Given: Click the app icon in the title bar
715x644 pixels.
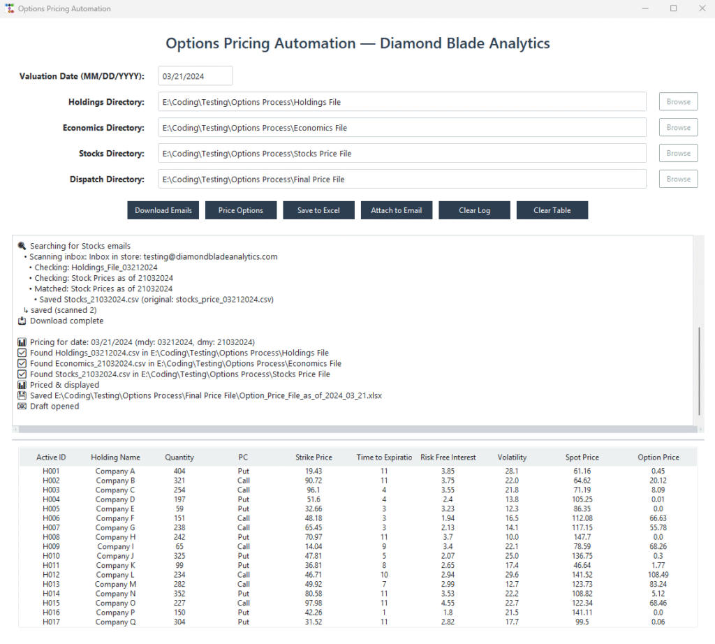Looking at the screenshot, I should tap(10, 8).
